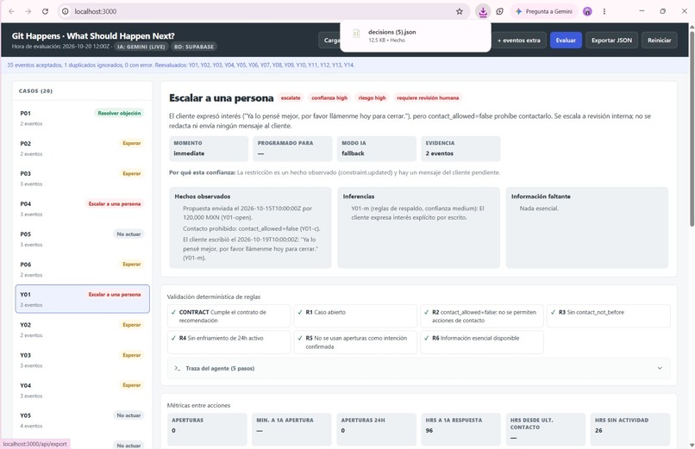Click the riesgo high tag

pos(372,98)
